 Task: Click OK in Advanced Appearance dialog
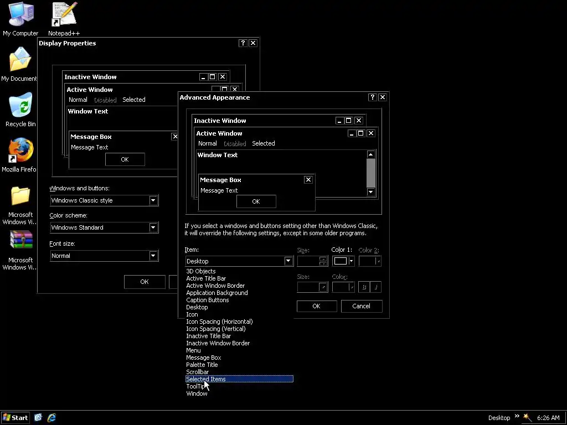pyautogui.click(x=316, y=306)
